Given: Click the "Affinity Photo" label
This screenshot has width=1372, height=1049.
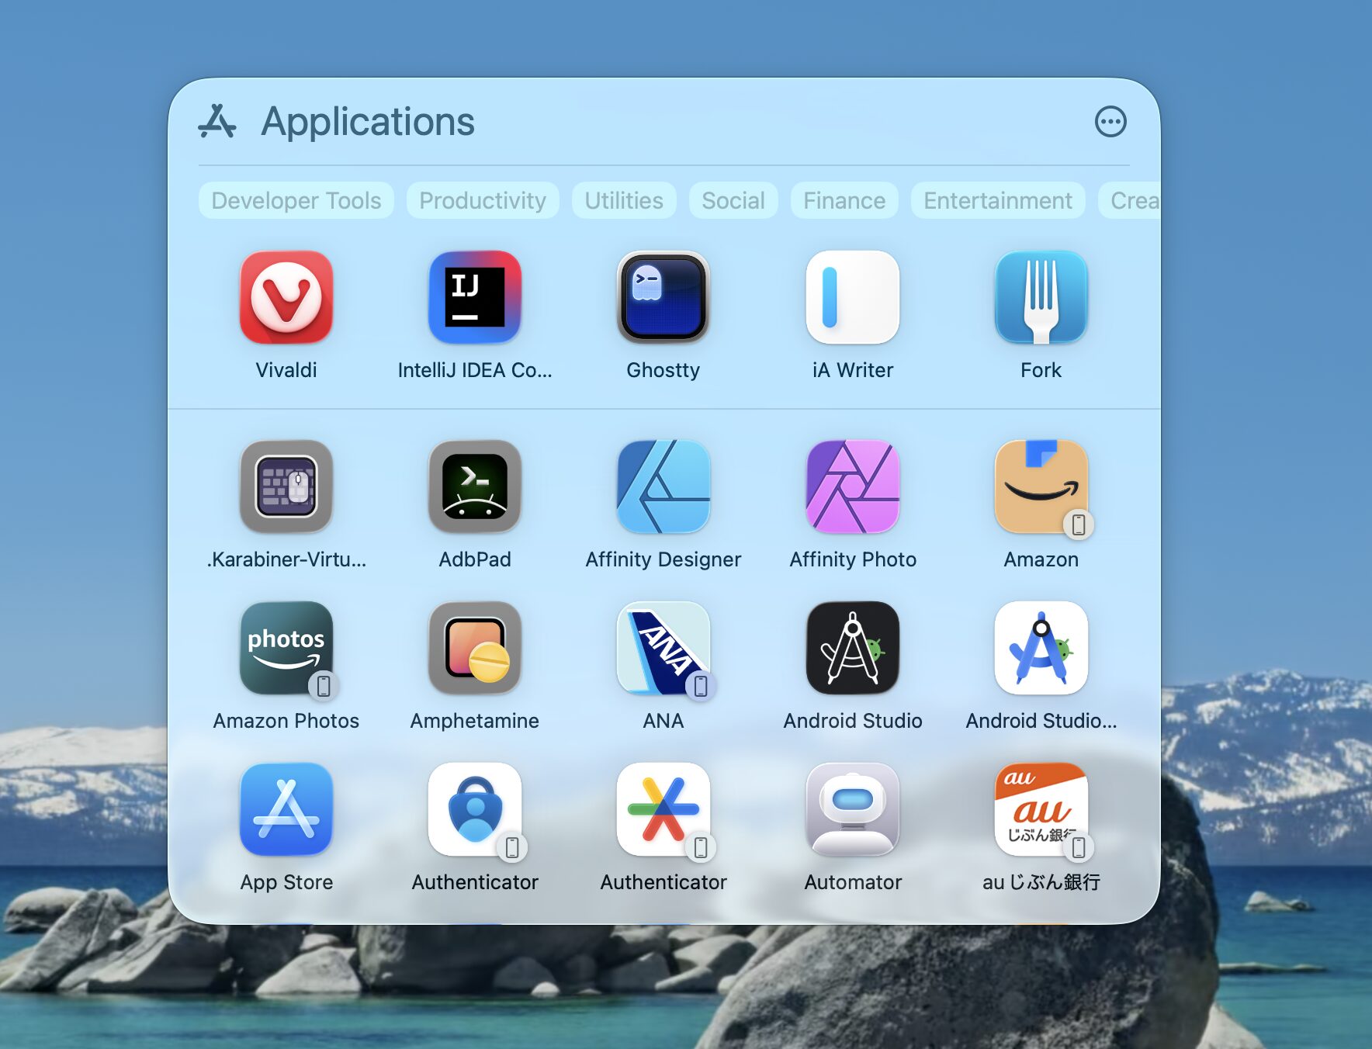Looking at the screenshot, I should (853, 559).
